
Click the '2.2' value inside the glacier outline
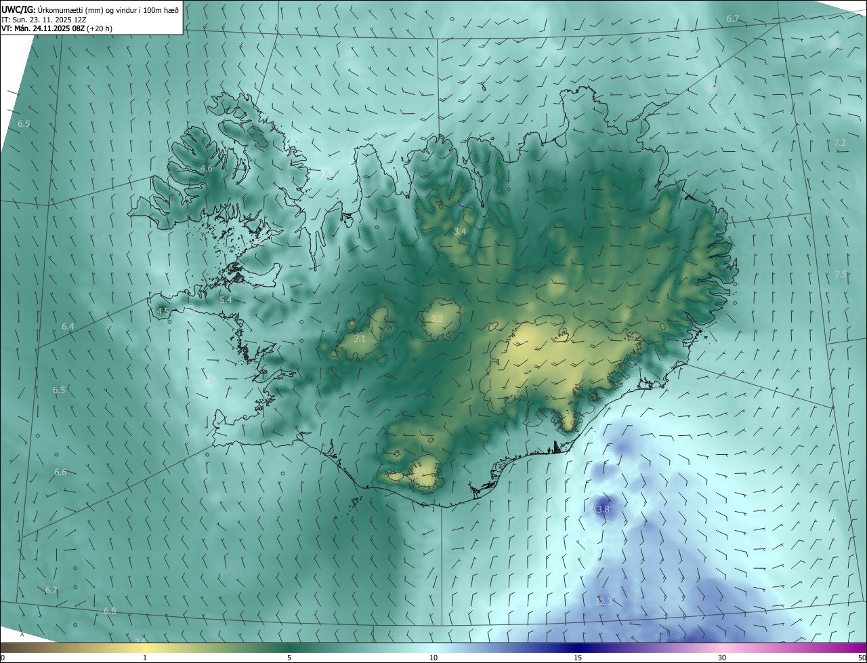click(x=437, y=319)
